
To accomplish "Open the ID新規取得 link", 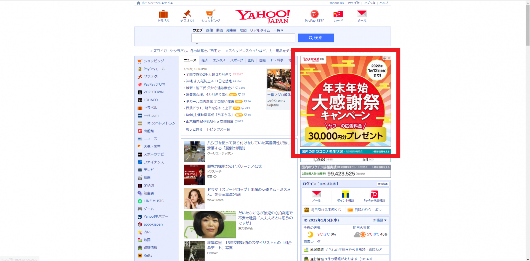I will (x=328, y=184).
